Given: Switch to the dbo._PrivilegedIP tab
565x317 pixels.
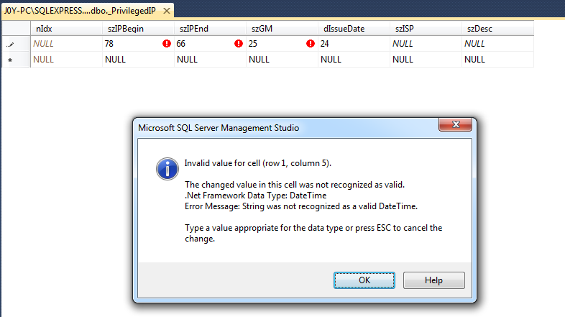Looking at the screenshot, I should 80,11.
